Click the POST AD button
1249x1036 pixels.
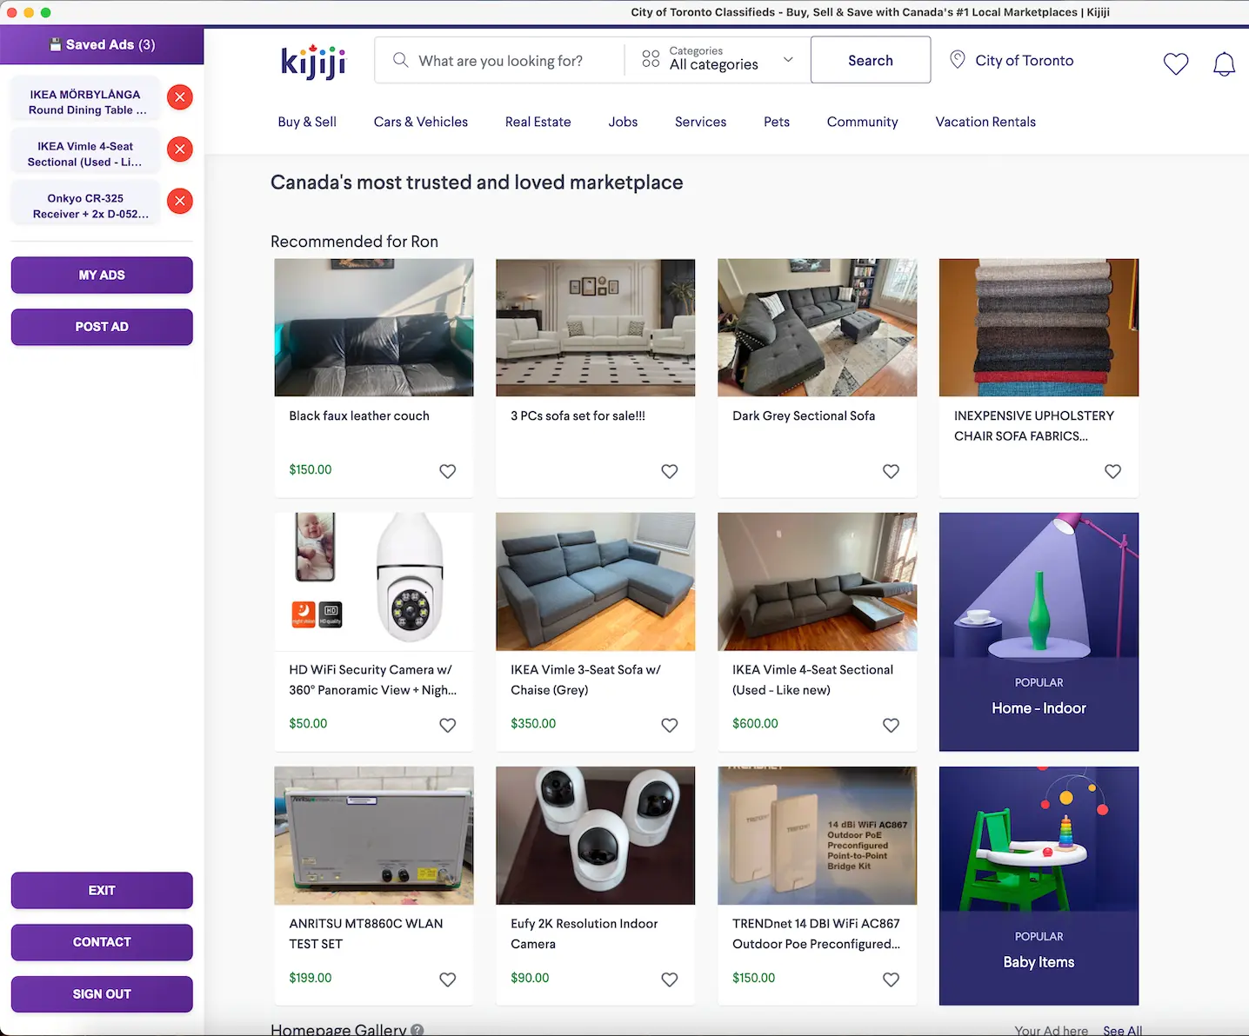tap(102, 327)
